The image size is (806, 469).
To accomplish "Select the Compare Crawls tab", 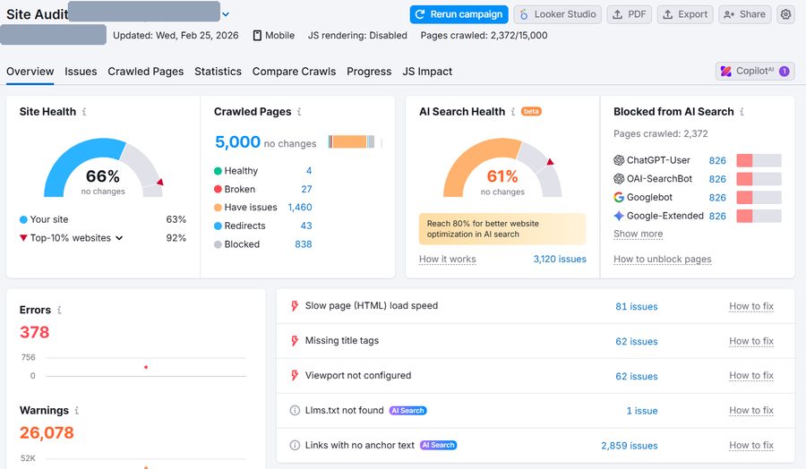I will (294, 72).
